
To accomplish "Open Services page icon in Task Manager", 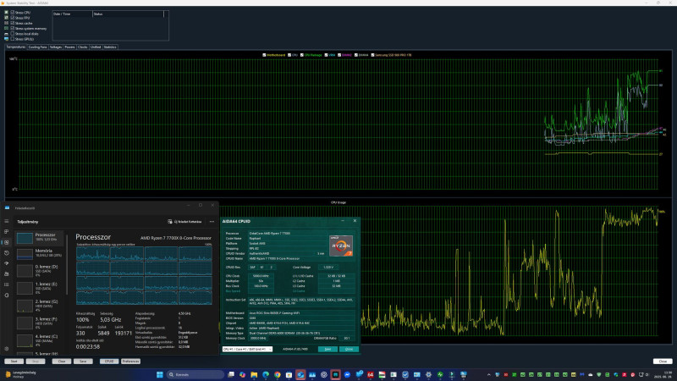I will pyautogui.click(x=7, y=295).
